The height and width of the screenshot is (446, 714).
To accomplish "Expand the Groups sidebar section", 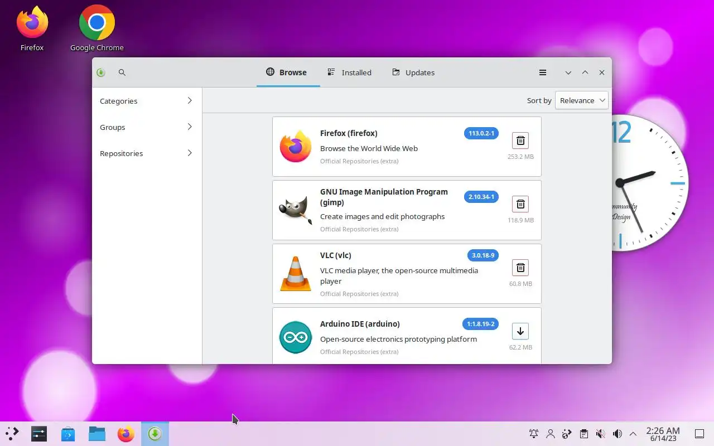I will (x=147, y=127).
